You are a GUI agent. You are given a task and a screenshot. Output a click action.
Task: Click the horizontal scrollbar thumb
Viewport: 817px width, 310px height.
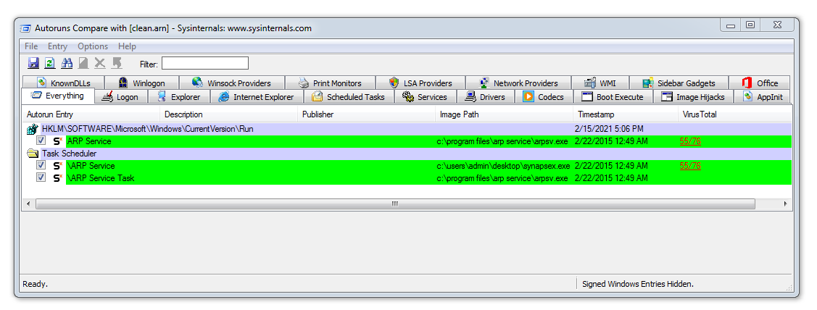[394, 204]
